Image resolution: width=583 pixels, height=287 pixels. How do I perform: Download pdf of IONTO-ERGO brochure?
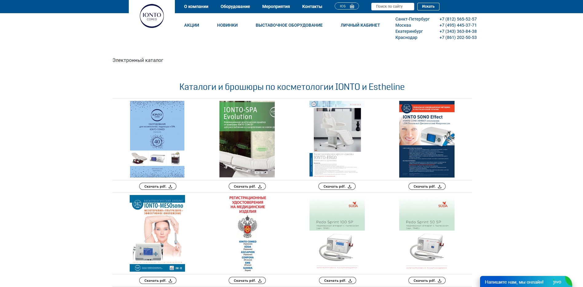[x=337, y=186]
